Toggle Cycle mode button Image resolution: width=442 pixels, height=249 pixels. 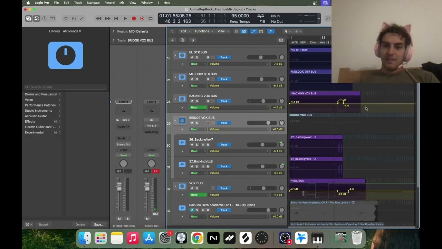point(150,18)
